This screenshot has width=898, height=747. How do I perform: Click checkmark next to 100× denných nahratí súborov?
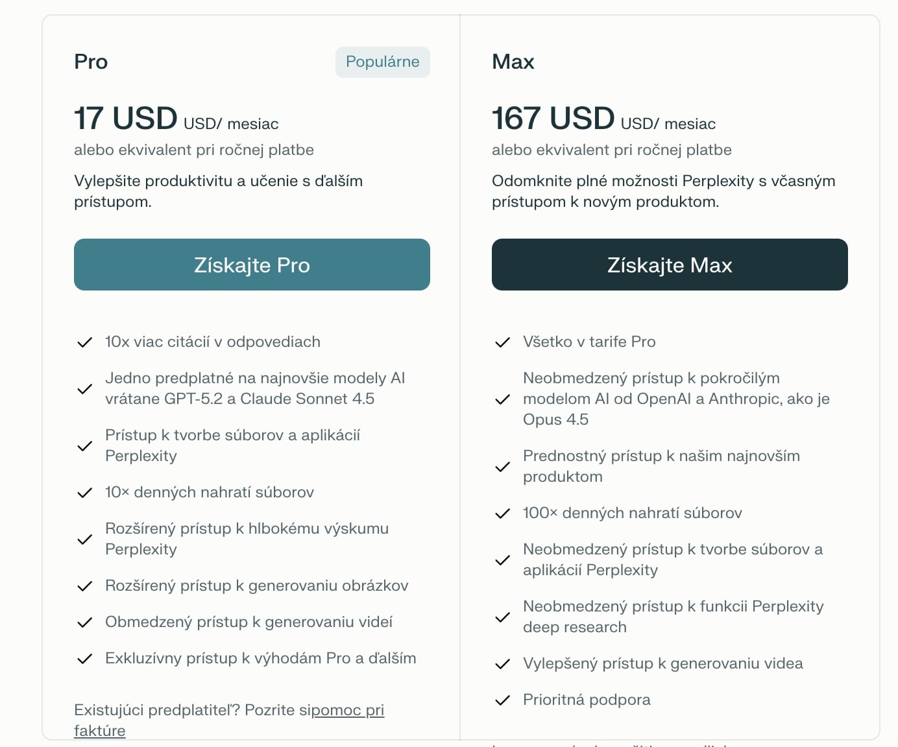[x=503, y=514]
